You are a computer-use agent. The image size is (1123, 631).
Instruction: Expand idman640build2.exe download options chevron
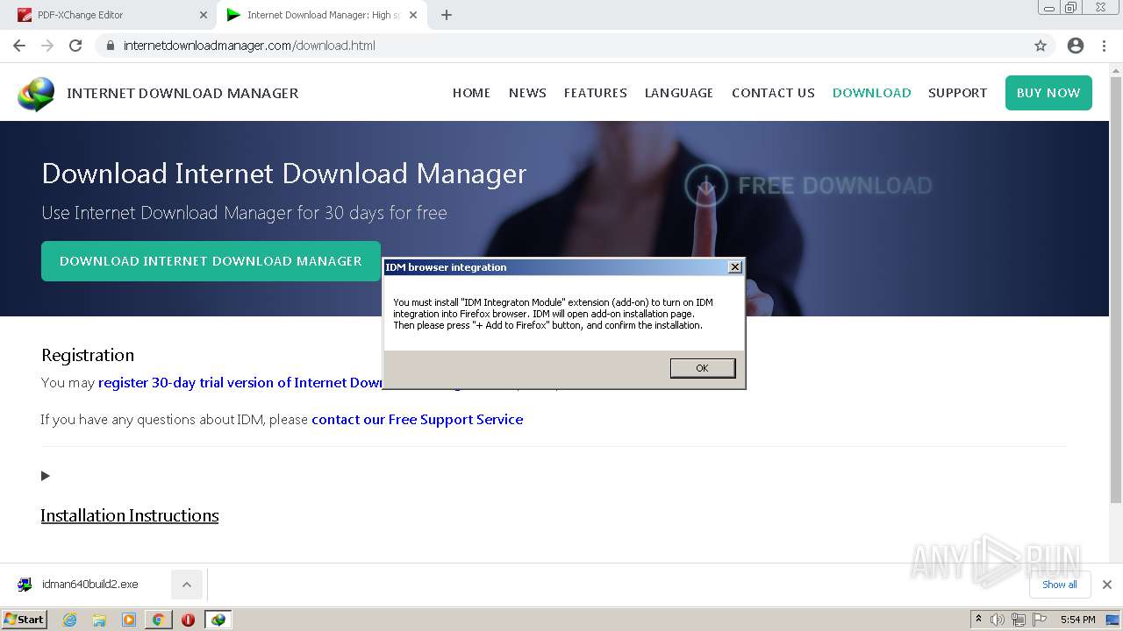pos(186,585)
